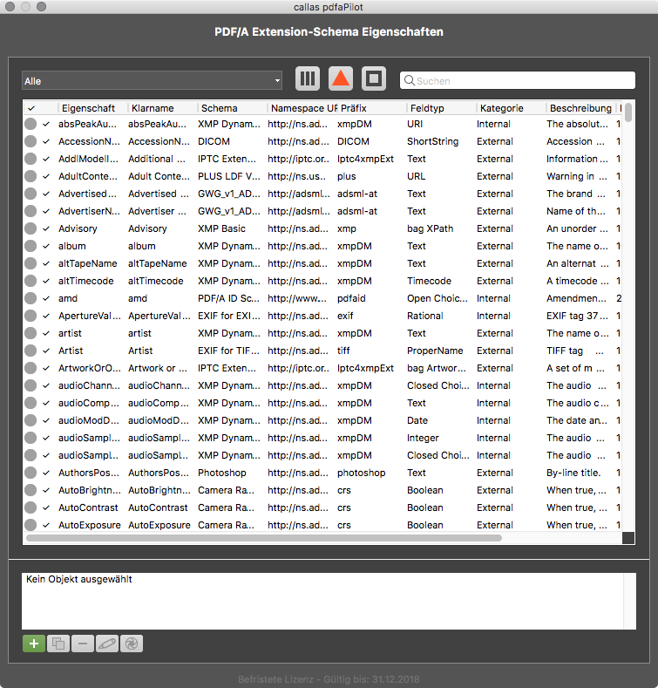
Task: Select the 'bag XPath' cell in Advisory row
Action: pos(430,228)
